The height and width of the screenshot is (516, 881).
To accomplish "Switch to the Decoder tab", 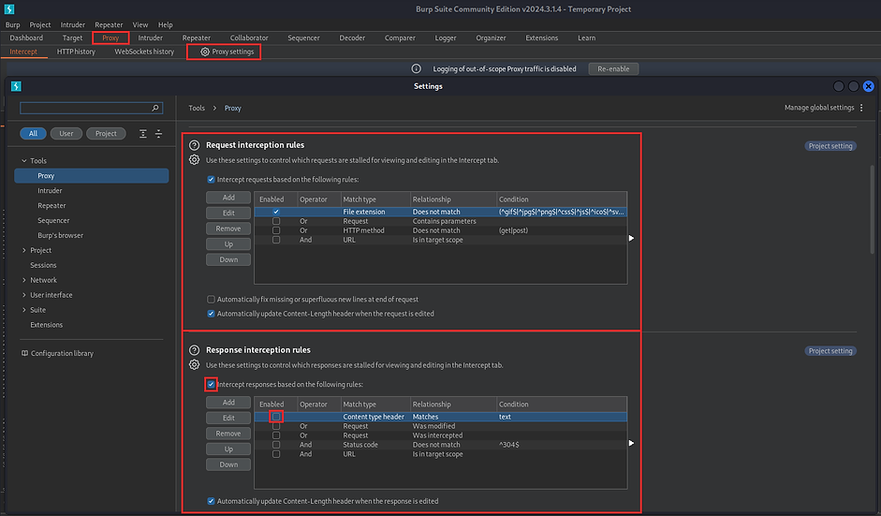I will tap(352, 37).
